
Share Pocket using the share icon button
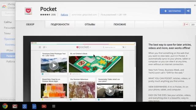point(188,11)
